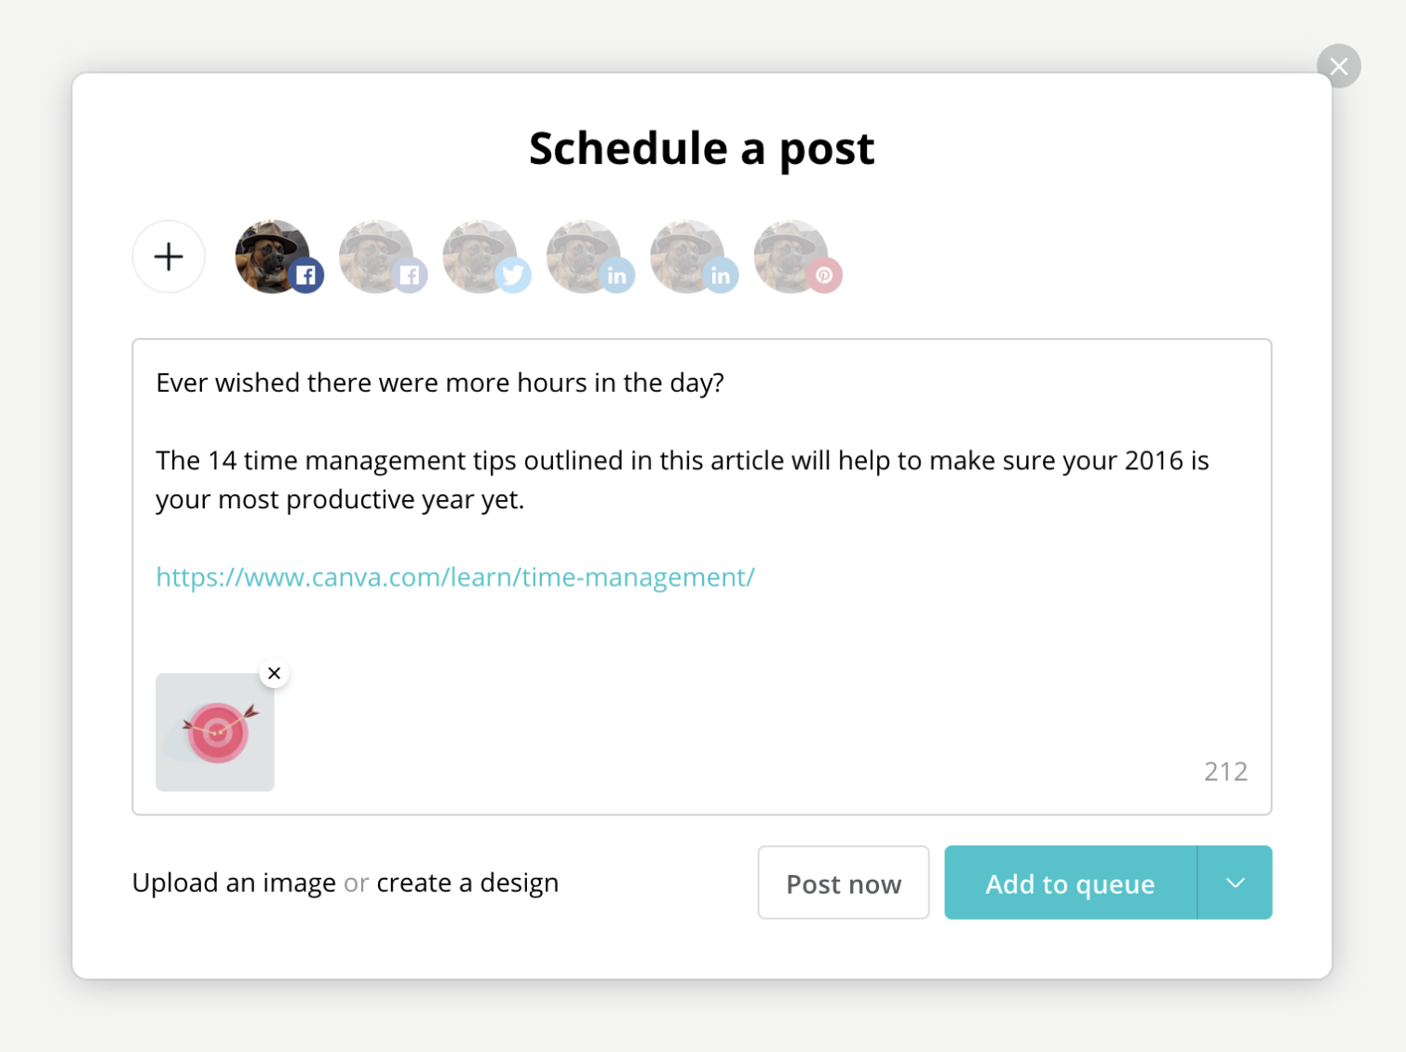The height and width of the screenshot is (1052, 1406).
Task: Open the time-management article URL
Action: (x=454, y=577)
